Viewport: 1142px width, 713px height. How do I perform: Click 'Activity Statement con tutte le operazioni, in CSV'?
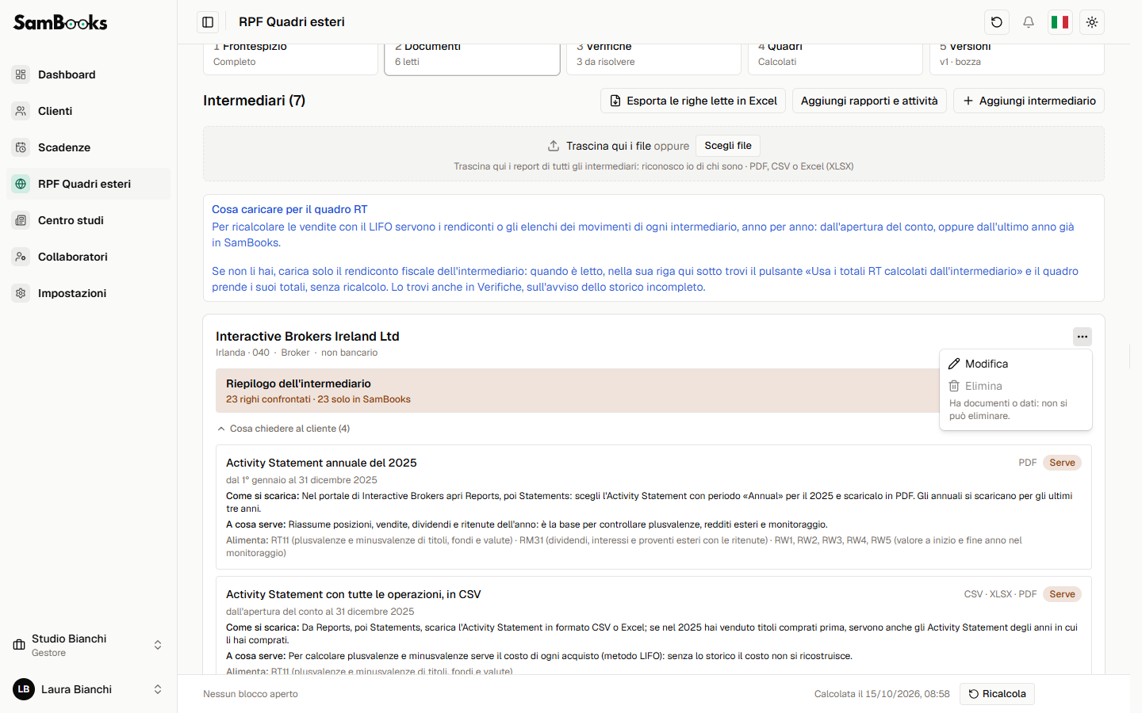354,594
